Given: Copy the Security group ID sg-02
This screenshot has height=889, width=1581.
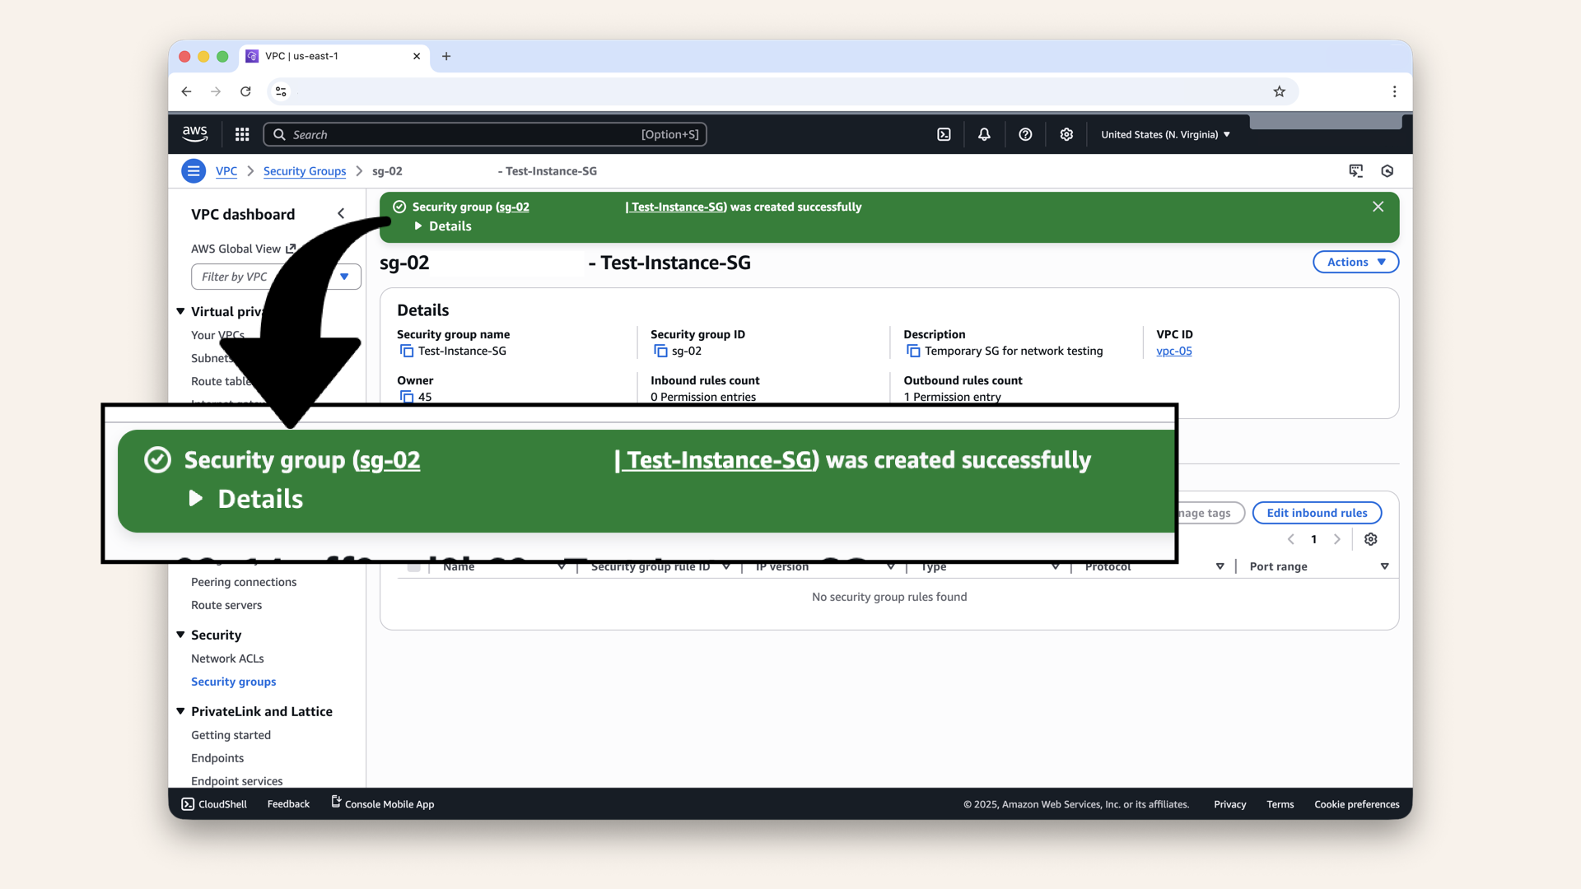Looking at the screenshot, I should [x=662, y=351].
